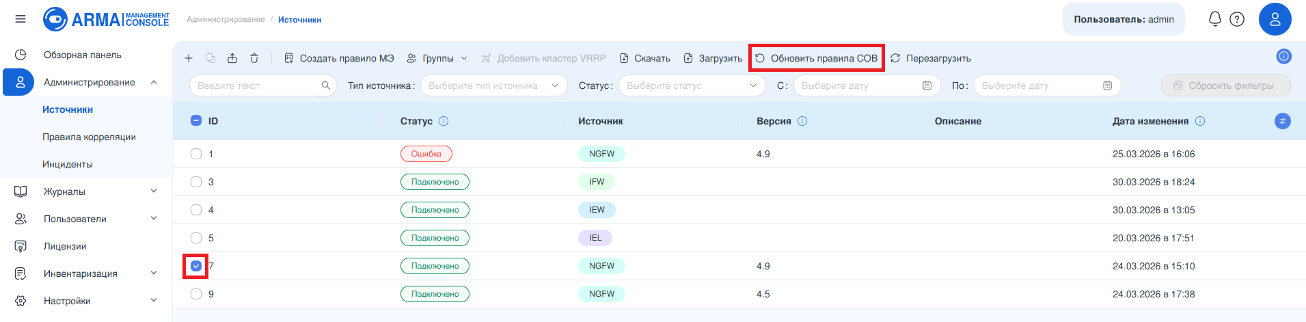Click the По date input field

tap(1047, 85)
